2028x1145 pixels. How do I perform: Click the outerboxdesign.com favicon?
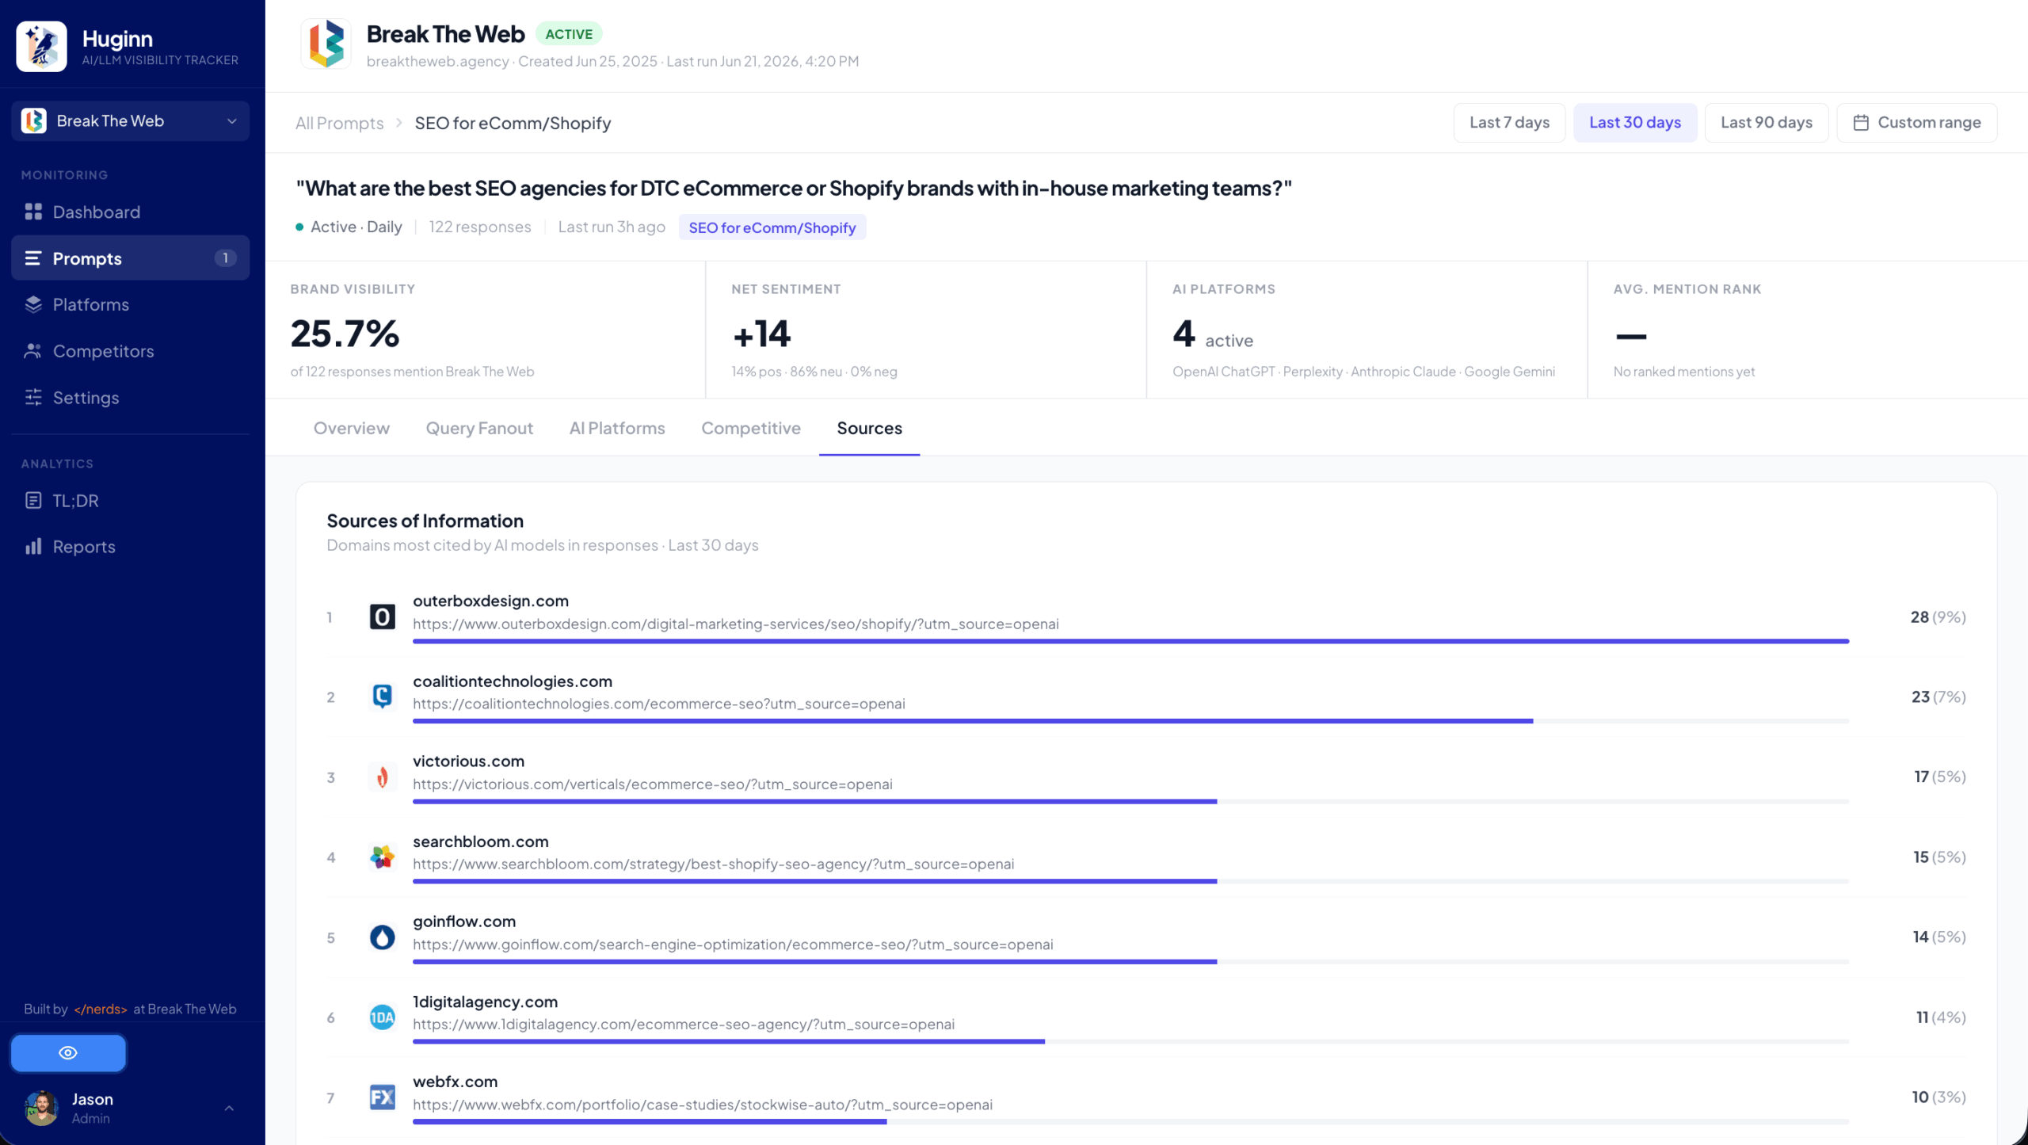[383, 616]
